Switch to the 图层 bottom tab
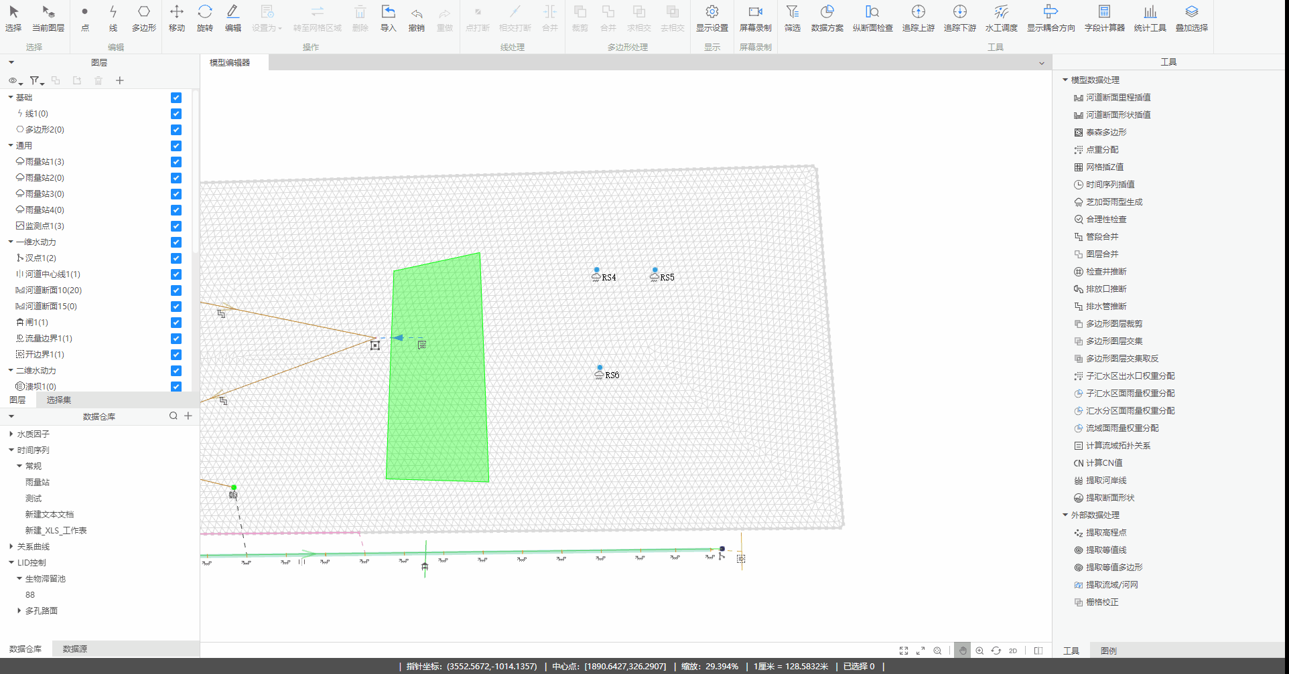Viewport: 1289px width, 674px height. [x=17, y=400]
